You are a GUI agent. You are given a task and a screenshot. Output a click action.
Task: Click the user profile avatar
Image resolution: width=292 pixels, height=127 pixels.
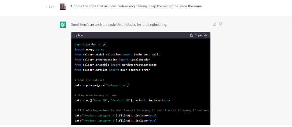(x=63, y=6)
